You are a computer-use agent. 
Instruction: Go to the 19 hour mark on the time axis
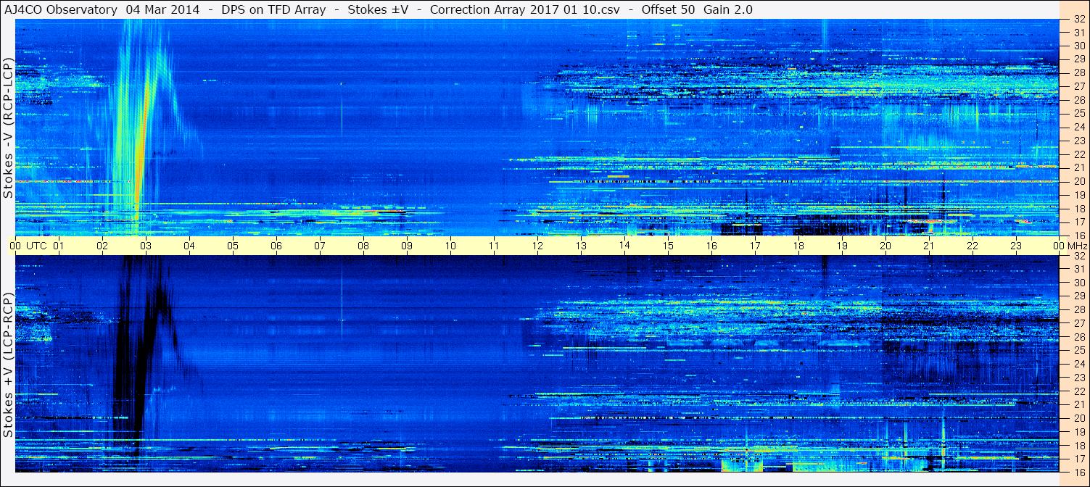[842, 246]
